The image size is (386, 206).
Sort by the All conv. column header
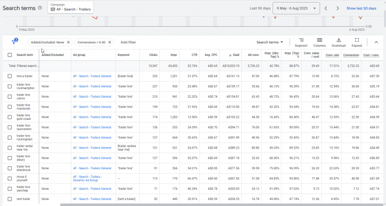pyautogui.click(x=253, y=55)
